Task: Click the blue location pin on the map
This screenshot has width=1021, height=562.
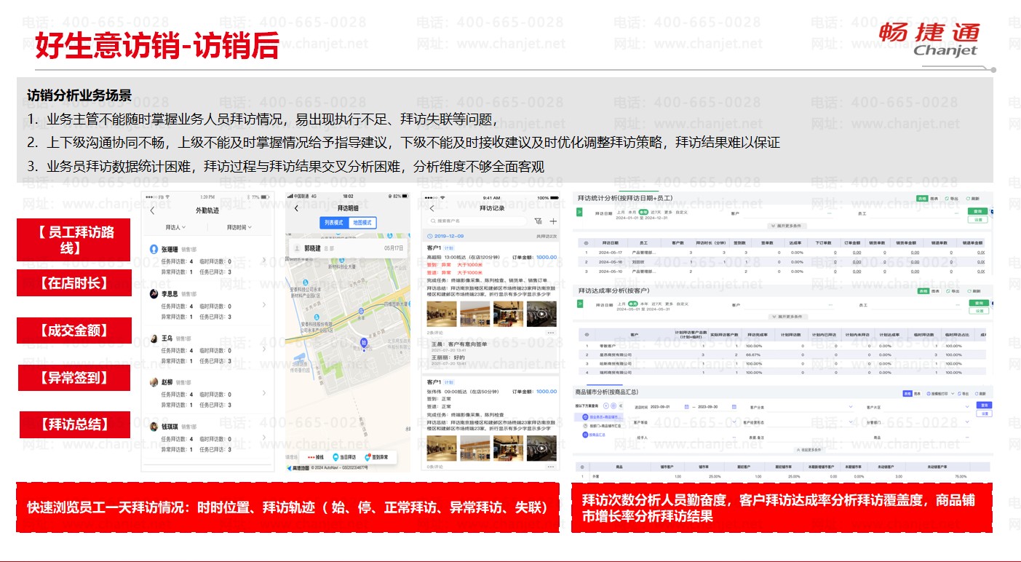Action: point(365,343)
